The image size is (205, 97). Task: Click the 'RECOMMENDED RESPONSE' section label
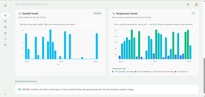[26, 82]
